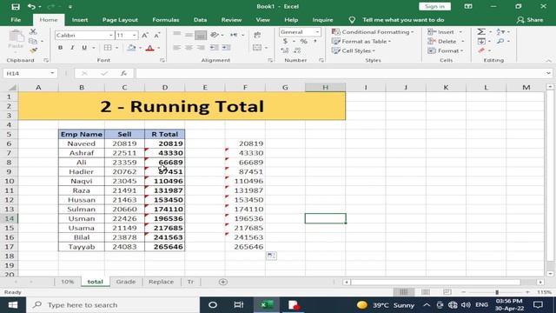Click the Delete cells button

point(446,42)
